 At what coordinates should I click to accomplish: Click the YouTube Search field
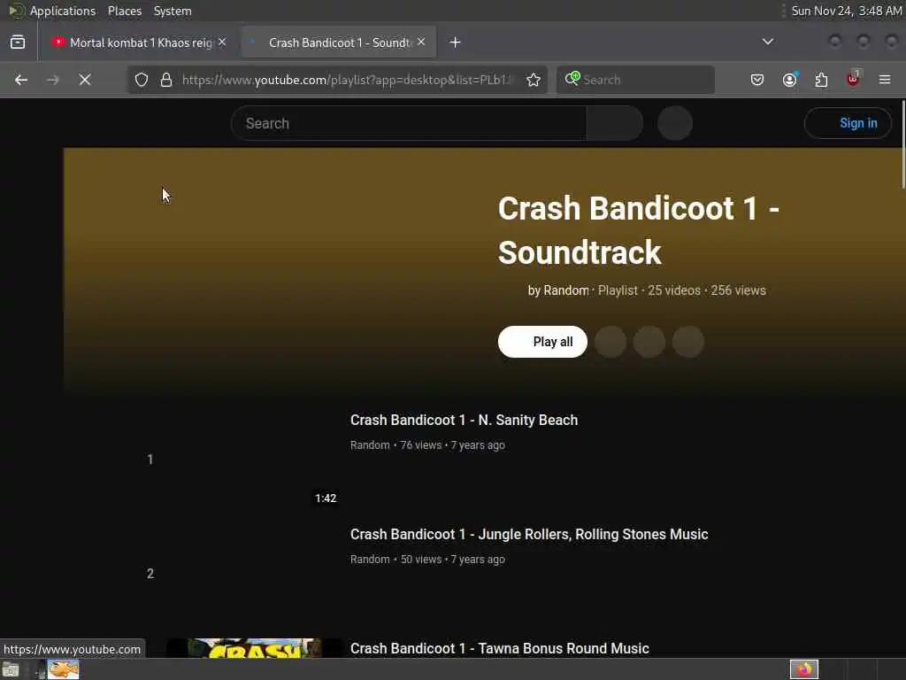click(409, 123)
